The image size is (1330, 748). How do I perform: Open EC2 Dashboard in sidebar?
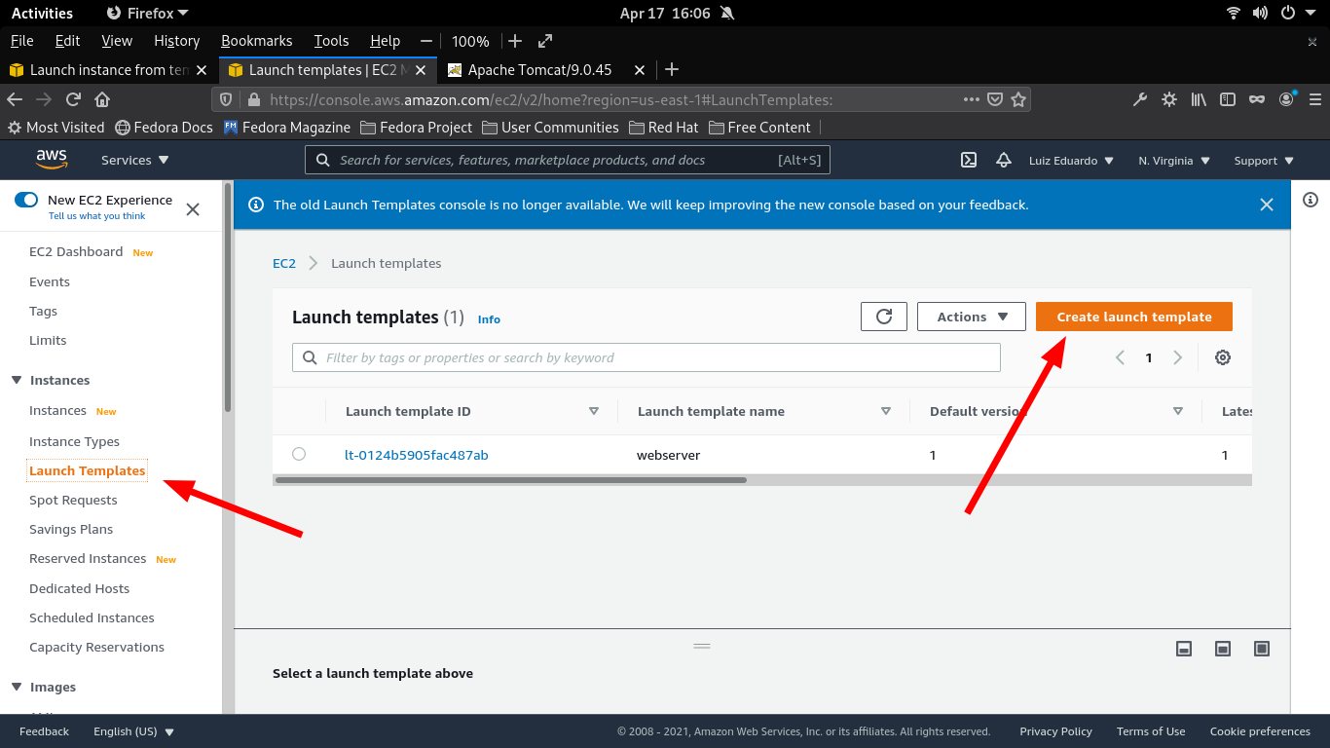76,251
